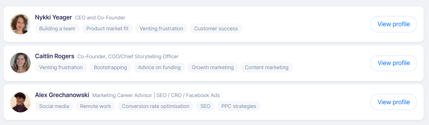429x125 pixels.
Task: Pick the Social media tag
Action: [54, 106]
